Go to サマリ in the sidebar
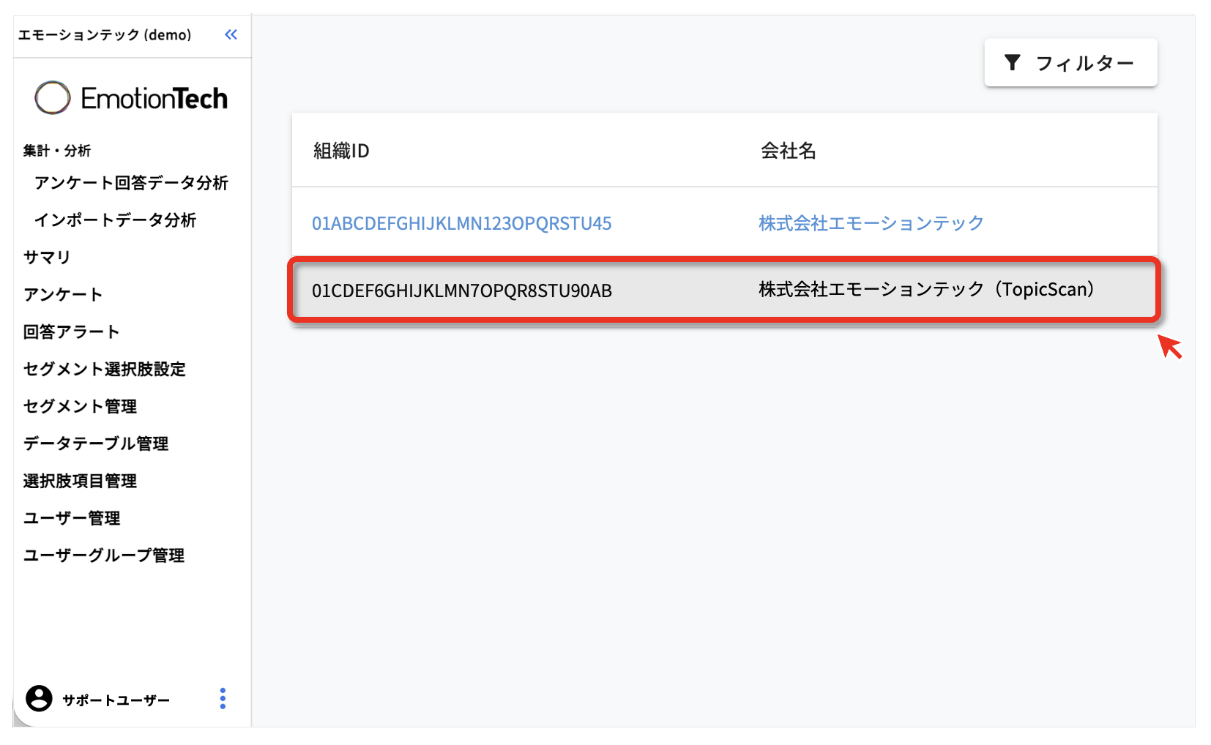The image size is (1211, 745). point(47,258)
